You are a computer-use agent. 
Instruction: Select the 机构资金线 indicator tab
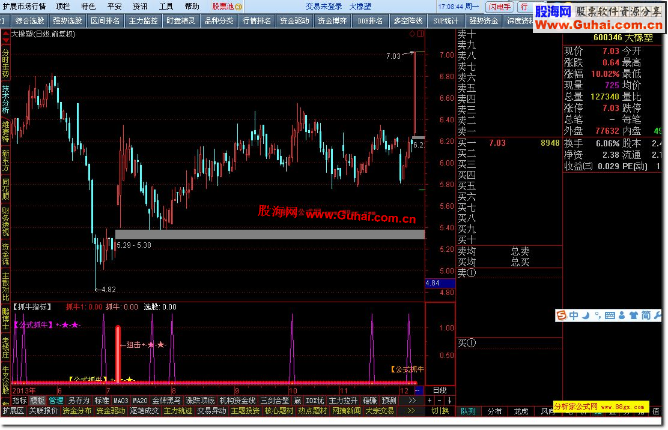(238, 400)
